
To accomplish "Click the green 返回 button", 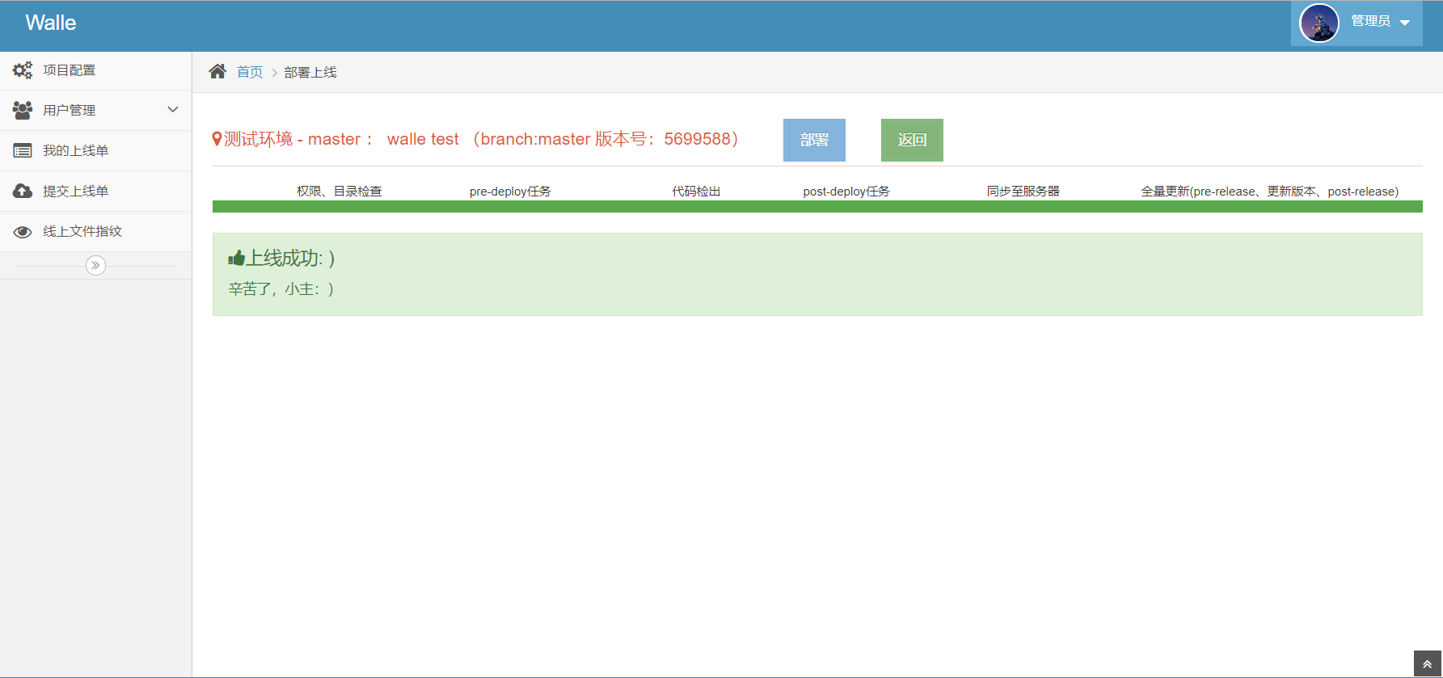I will (x=912, y=140).
